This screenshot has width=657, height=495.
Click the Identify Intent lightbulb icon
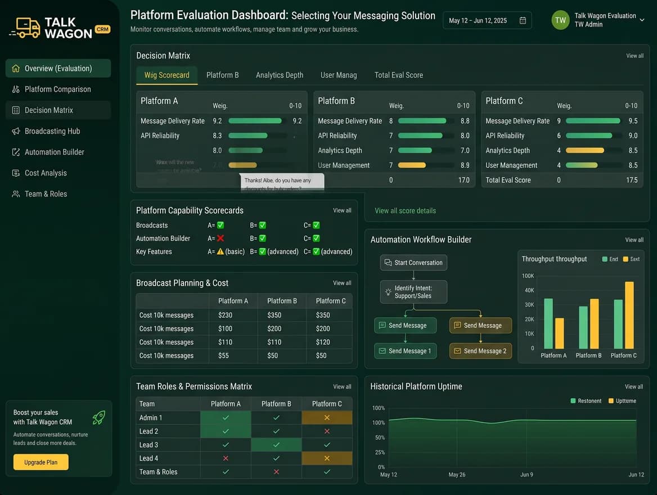[388, 292]
